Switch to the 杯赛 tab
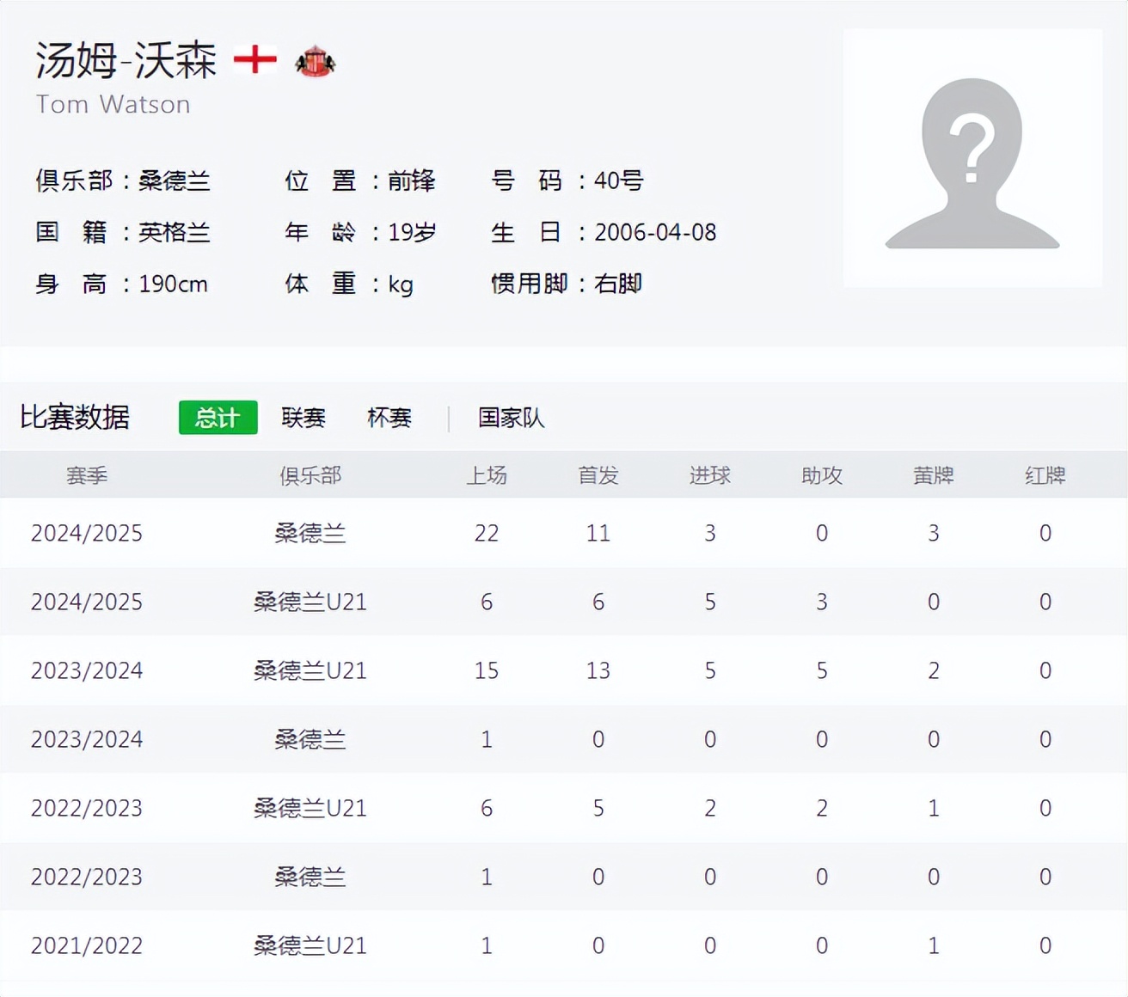 tap(389, 418)
